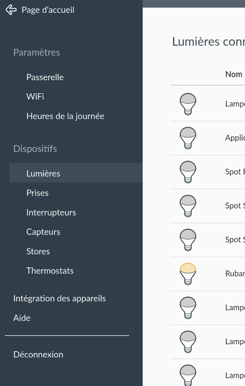This screenshot has height=386, width=245.
Task: Open the Stores section
Action: 38,251
